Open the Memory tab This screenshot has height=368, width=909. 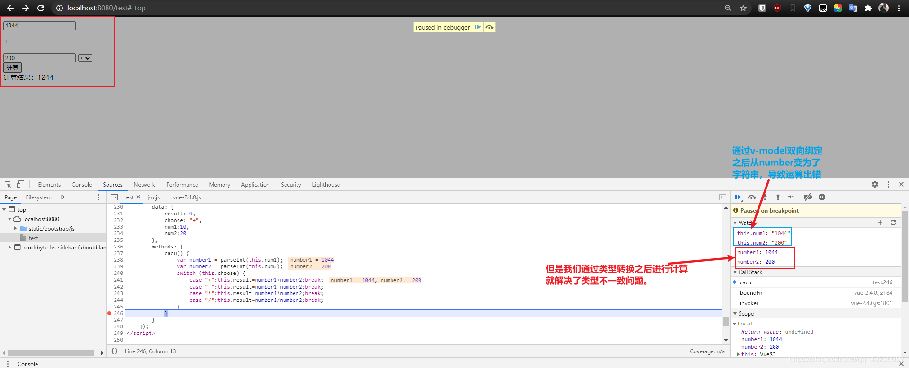[x=220, y=185]
